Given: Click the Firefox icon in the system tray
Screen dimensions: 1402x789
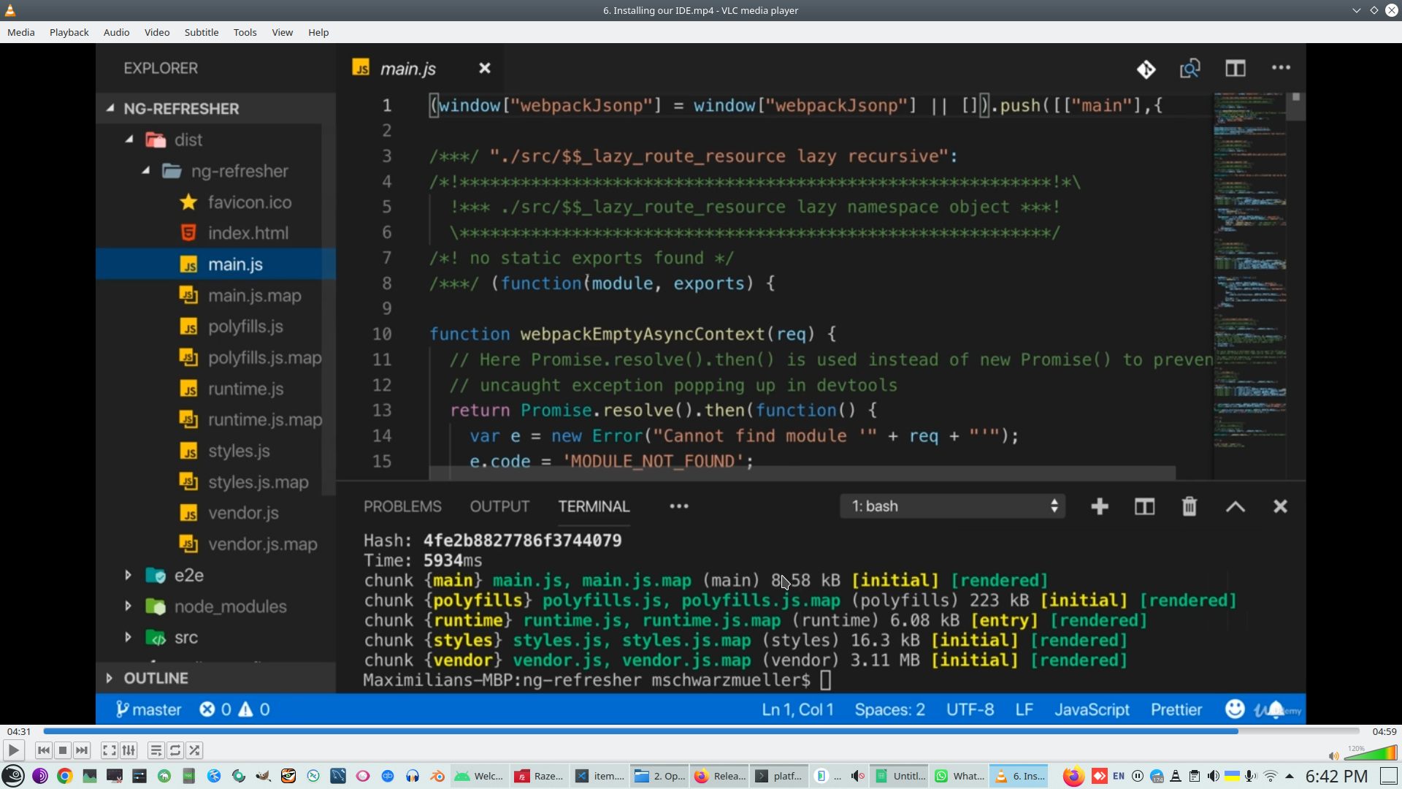Looking at the screenshot, I should pyautogui.click(x=1073, y=776).
